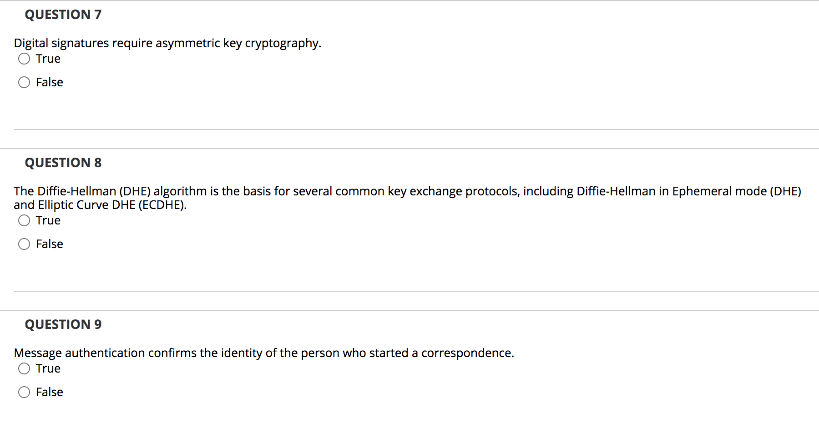This screenshot has height=428, width=819.
Task: Select True for Question 7
Action: pyautogui.click(x=24, y=59)
